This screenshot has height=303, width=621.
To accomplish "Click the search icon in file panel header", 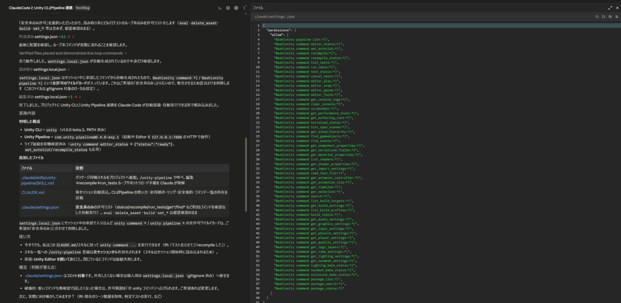I will (597, 17).
